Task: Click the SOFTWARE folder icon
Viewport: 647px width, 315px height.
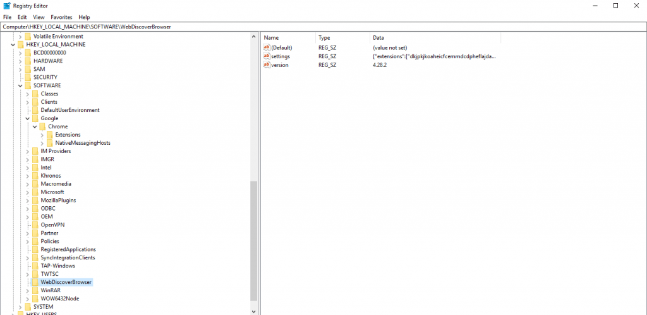Action: [28, 85]
